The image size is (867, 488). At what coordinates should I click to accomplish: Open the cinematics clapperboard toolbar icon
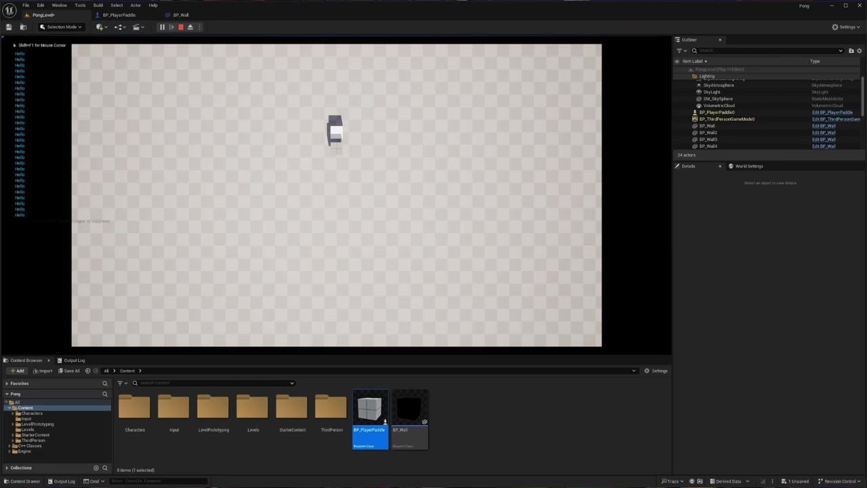[x=138, y=27]
